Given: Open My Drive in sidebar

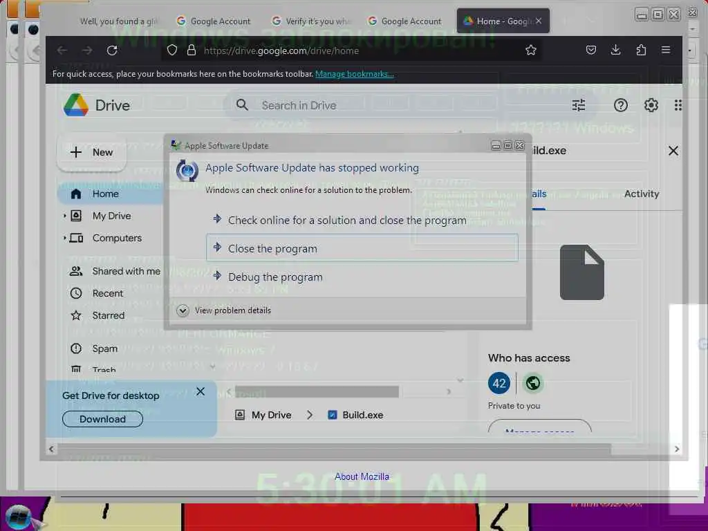Looking at the screenshot, I should [x=111, y=216].
